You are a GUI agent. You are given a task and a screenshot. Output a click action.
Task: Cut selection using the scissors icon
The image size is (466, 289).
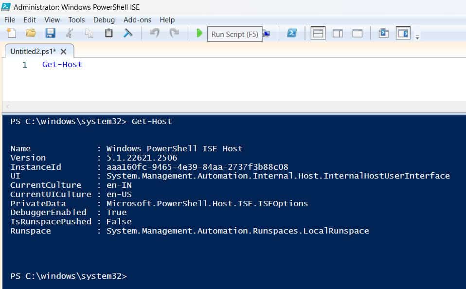point(70,33)
